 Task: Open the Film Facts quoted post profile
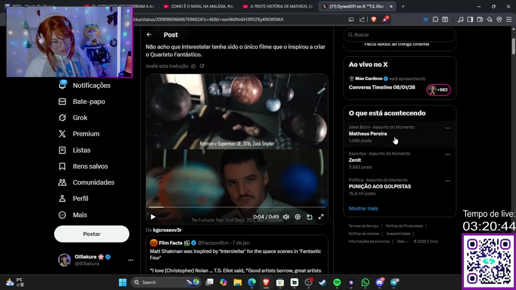tap(171, 243)
